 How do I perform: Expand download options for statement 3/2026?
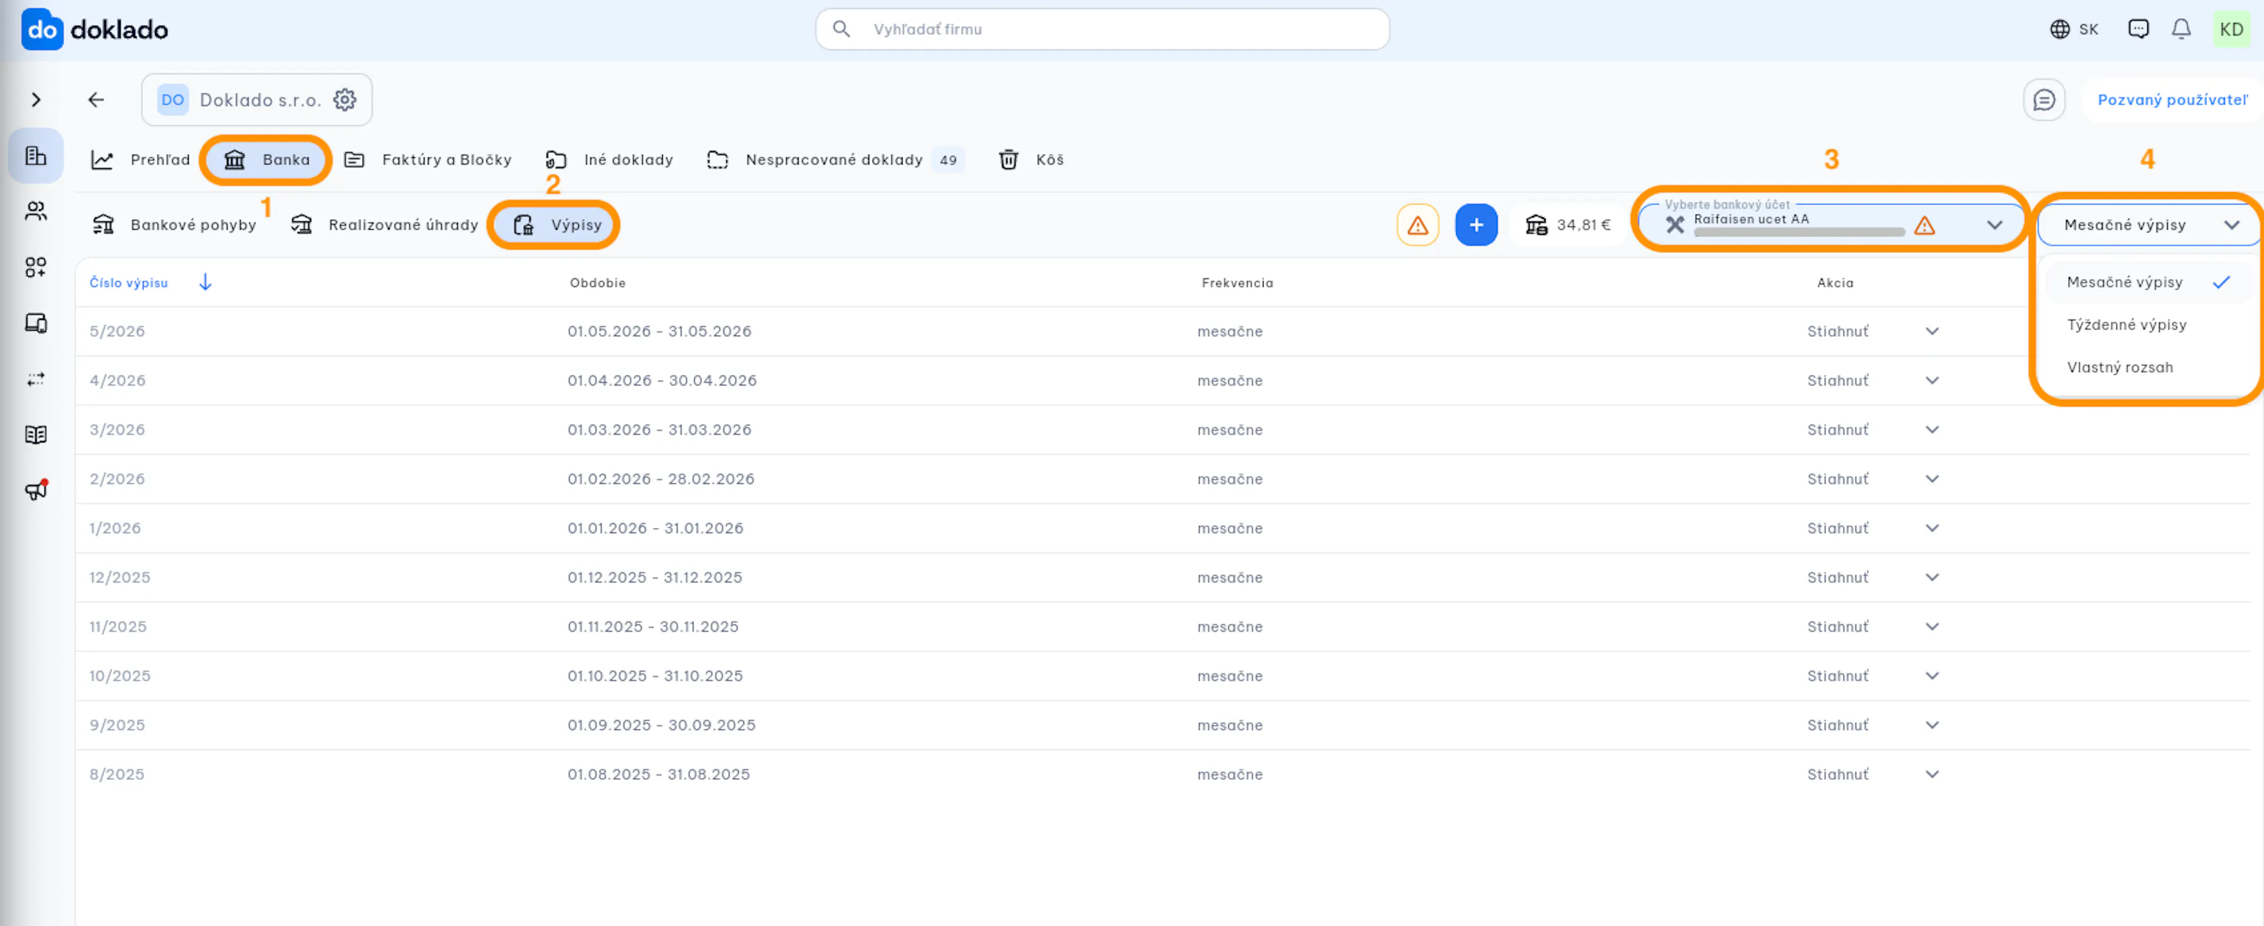click(x=1932, y=430)
